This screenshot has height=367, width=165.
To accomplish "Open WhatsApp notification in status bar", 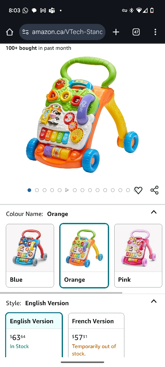I will pos(25,10).
